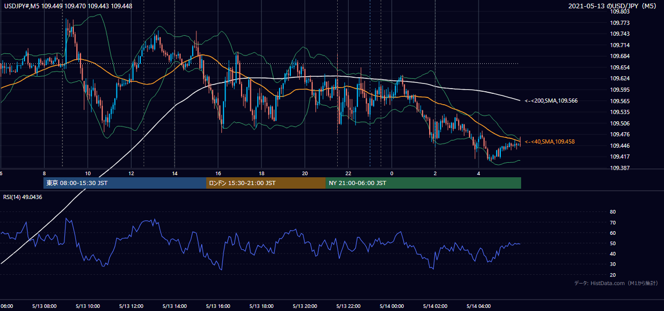Click hour tick 12 under the price chart
The image size is (664, 311).
(131, 173)
